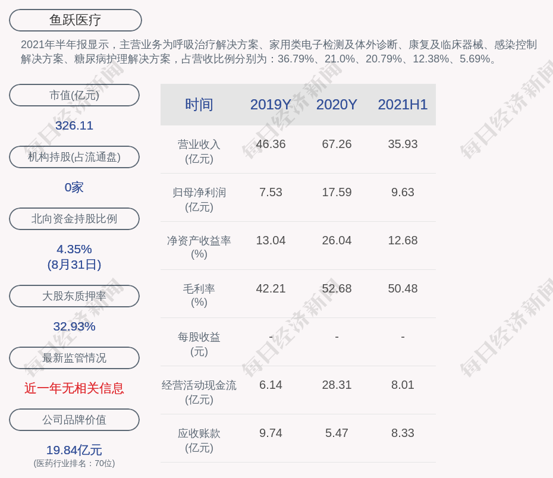Select net profit value 7.53
This screenshot has height=478, width=553.
coord(271,193)
